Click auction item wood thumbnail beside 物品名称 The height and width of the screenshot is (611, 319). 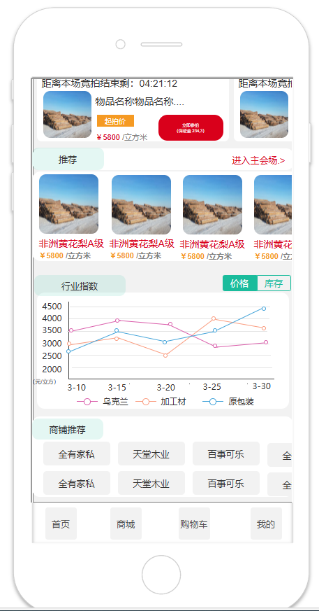pos(67,115)
